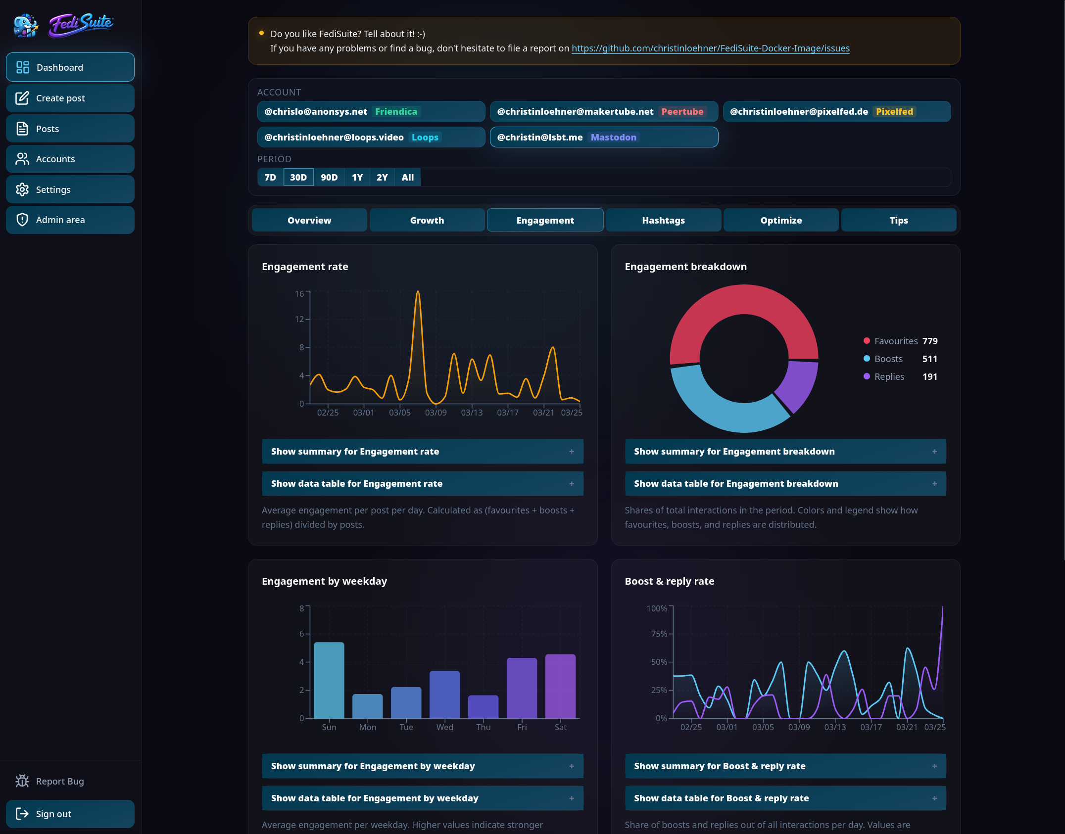Image resolution: width=1065 pixels, height=834 pixels.
Task: Switch to the Growth tab
Action: point(427,220)
